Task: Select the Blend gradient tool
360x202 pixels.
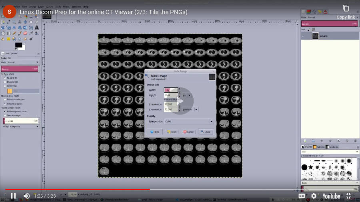Action: pos(8,33)
